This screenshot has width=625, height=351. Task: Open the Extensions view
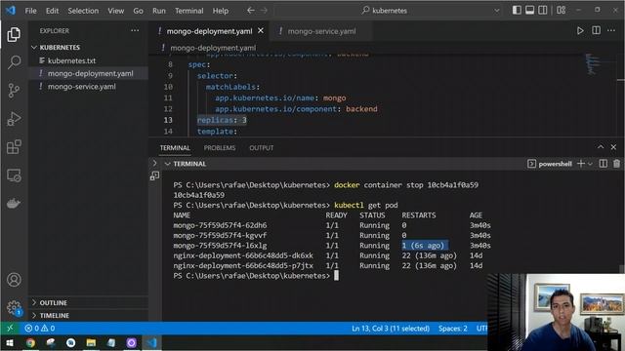[x=14, y=147]
